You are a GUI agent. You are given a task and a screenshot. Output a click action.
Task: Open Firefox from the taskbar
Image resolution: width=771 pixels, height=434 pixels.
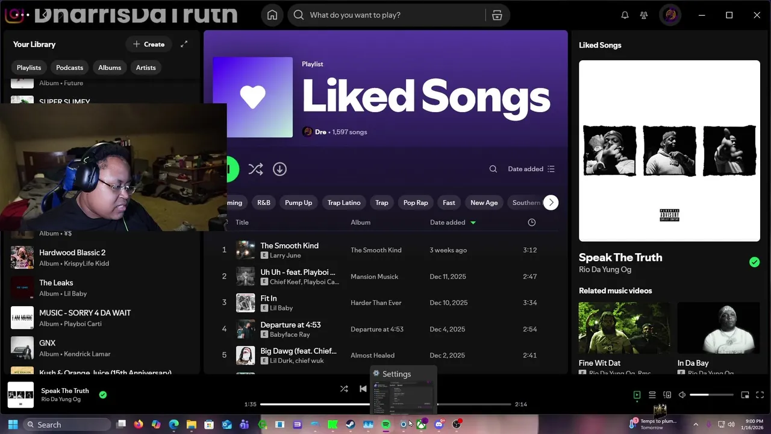coord(139,424)
